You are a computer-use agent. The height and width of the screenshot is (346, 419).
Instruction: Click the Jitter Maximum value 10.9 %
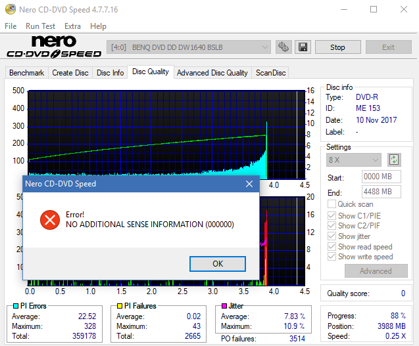(294, 326)
